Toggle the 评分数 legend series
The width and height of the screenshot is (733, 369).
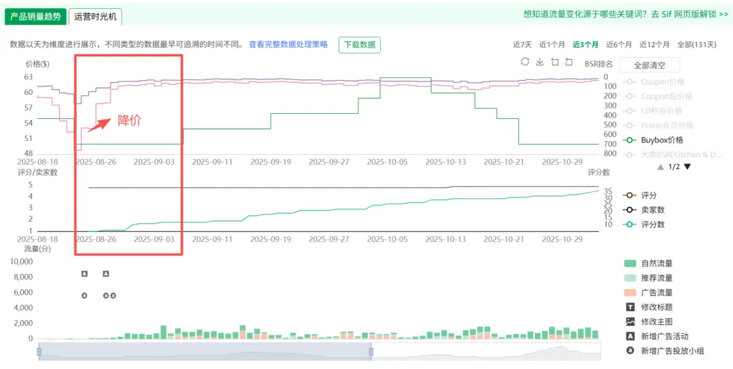(643, 225)
